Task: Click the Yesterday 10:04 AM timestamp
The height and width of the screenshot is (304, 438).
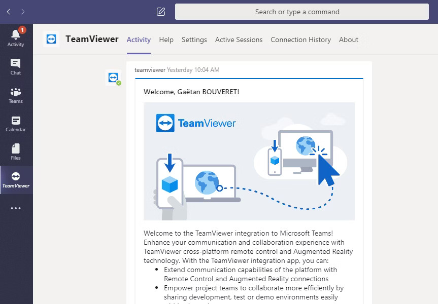Action: click(193, 70)
